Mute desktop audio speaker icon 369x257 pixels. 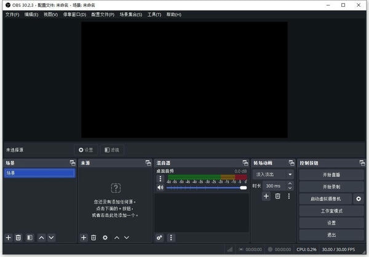[161, 188]
